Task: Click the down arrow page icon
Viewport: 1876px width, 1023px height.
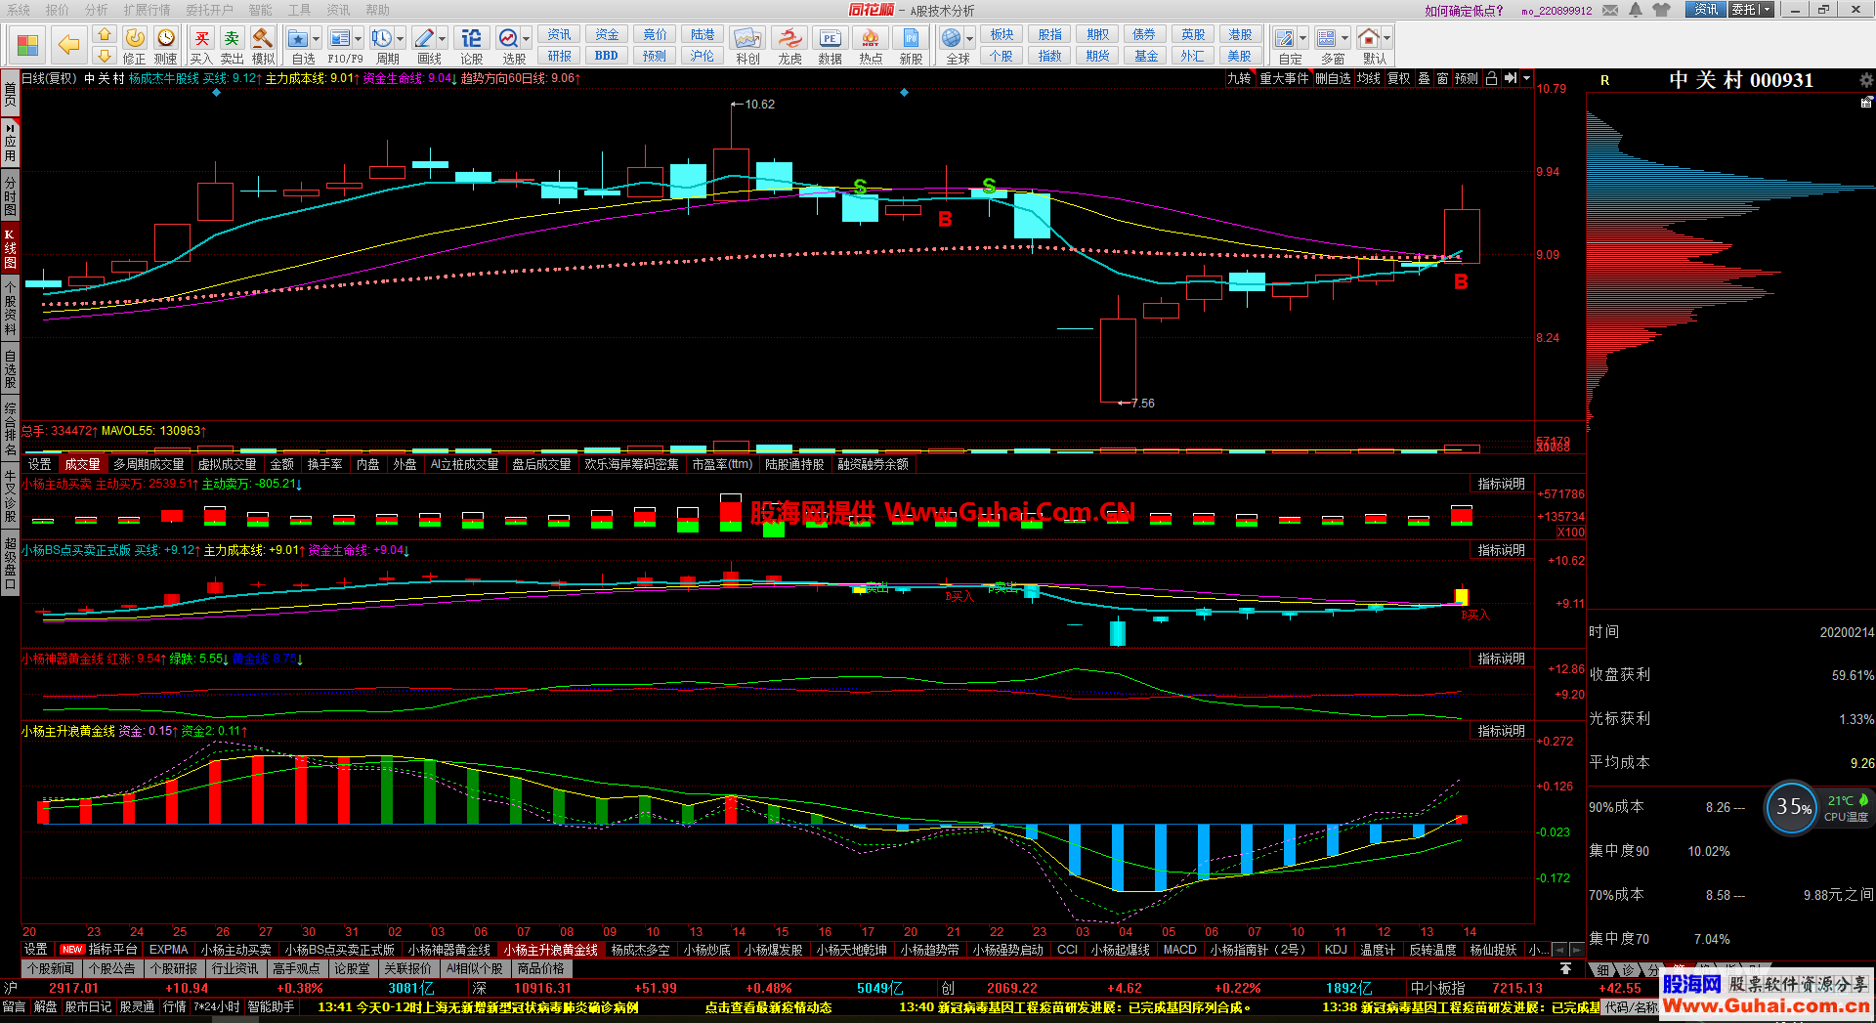Action: (105, 56)
